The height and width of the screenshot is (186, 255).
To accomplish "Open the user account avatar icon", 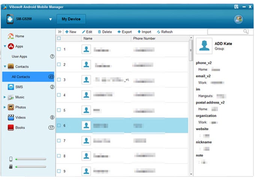I will click(x=238, y=19).
